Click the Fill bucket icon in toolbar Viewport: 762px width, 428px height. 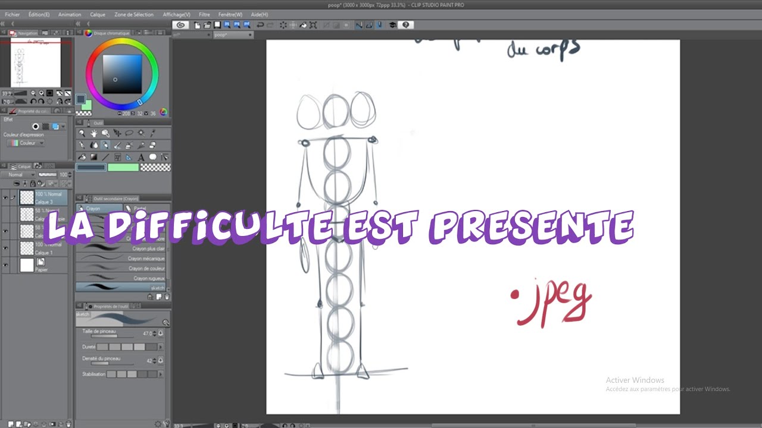click(303, 25)
